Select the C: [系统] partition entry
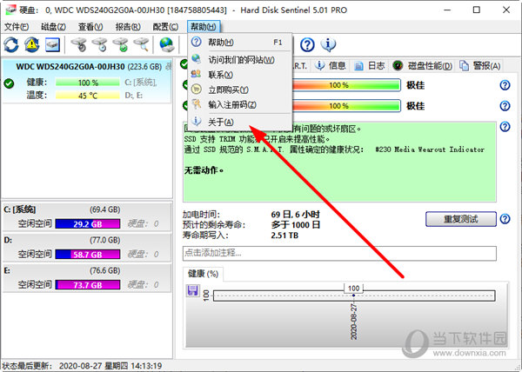Viewport: 522px width, 372px height. point(87,216)
